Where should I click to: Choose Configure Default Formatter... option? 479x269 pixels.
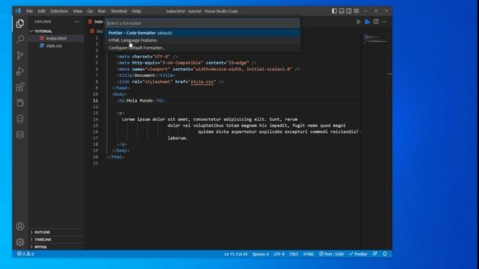point(203,48)
